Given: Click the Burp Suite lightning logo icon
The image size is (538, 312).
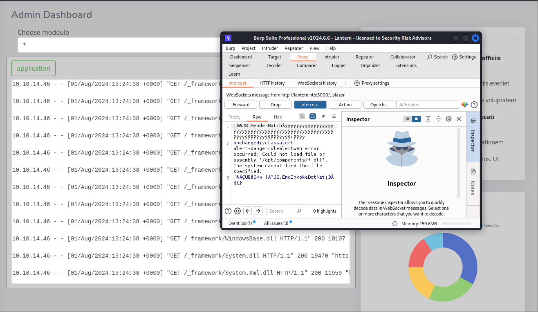Looking at the screenshot, I should click(228, 38).
